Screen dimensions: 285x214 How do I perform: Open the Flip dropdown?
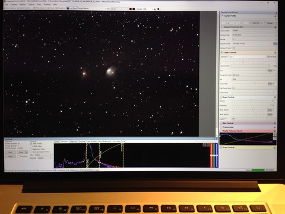255,79
